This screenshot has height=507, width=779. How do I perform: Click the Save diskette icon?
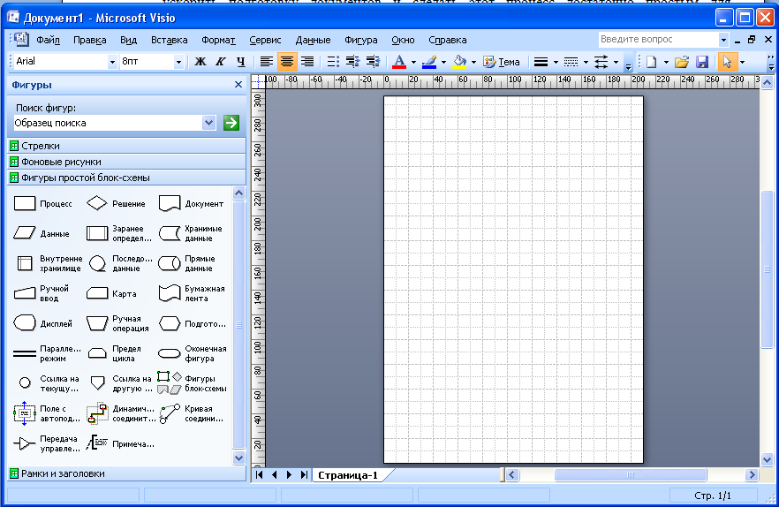[x=702, y=62]
